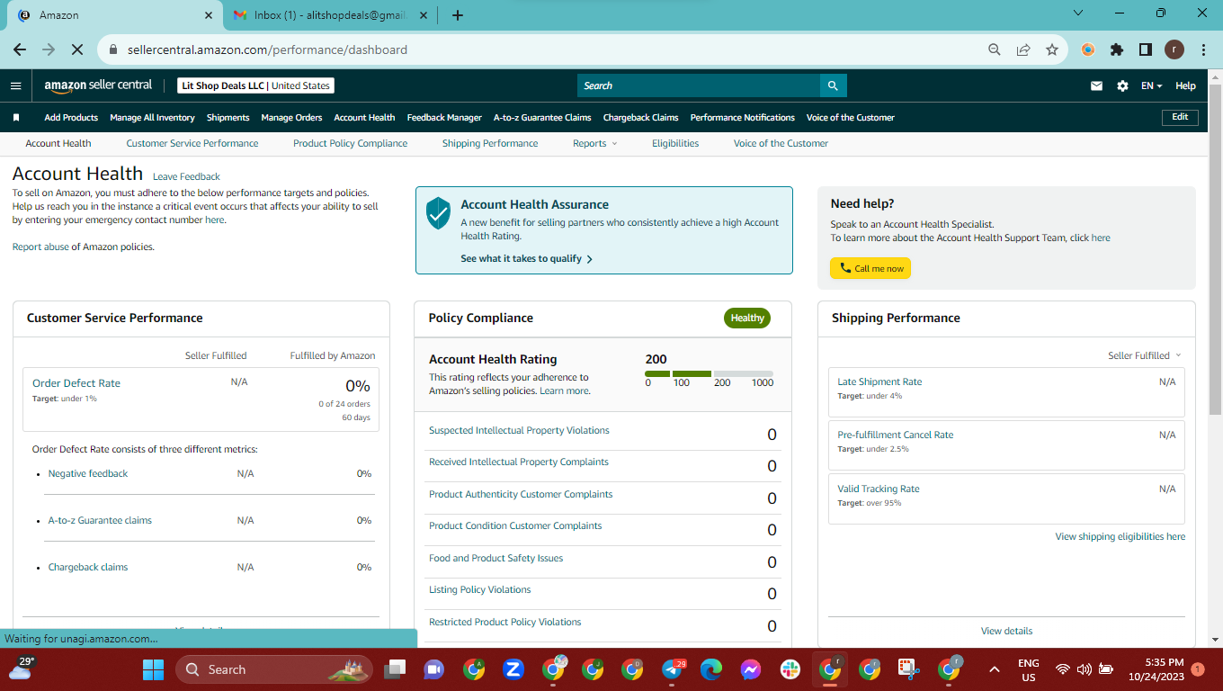Viewport: 1223px width, 691px height.
Task: Click See what it takes to qualify
Action: (527, 258)
